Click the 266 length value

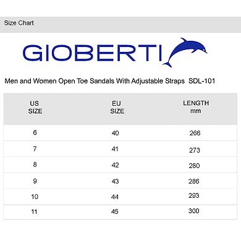tap(195, 133)
